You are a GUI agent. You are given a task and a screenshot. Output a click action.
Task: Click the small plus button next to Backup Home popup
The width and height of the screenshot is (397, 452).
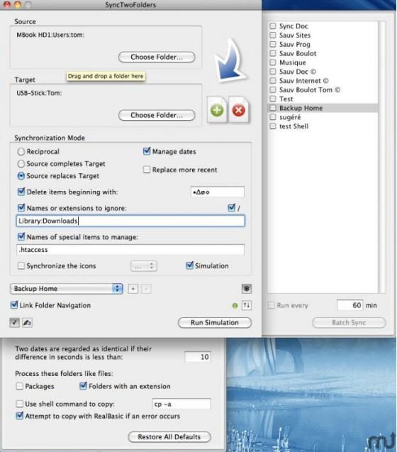(133, 289)
